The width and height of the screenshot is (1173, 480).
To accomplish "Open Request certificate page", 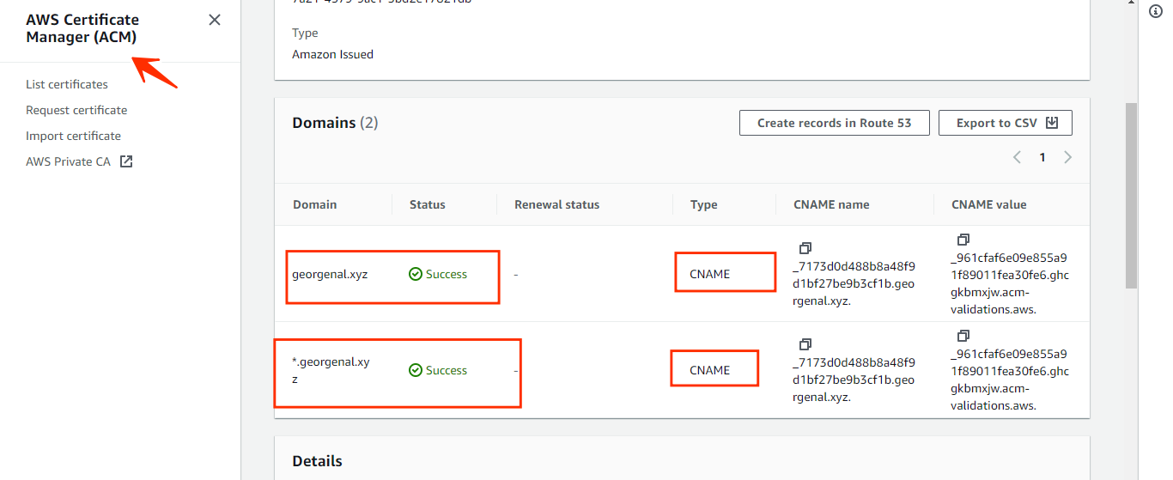I will click(76, 110).
